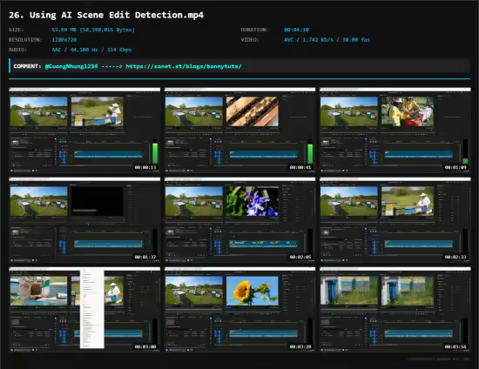Click the 00:00:13 timestamp badge
This screenshot has height=369, width=479.
pyautogui.click(x=145, y=167)
